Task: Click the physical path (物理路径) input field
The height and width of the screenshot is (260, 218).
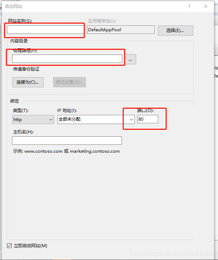Action: click(67, 59)
